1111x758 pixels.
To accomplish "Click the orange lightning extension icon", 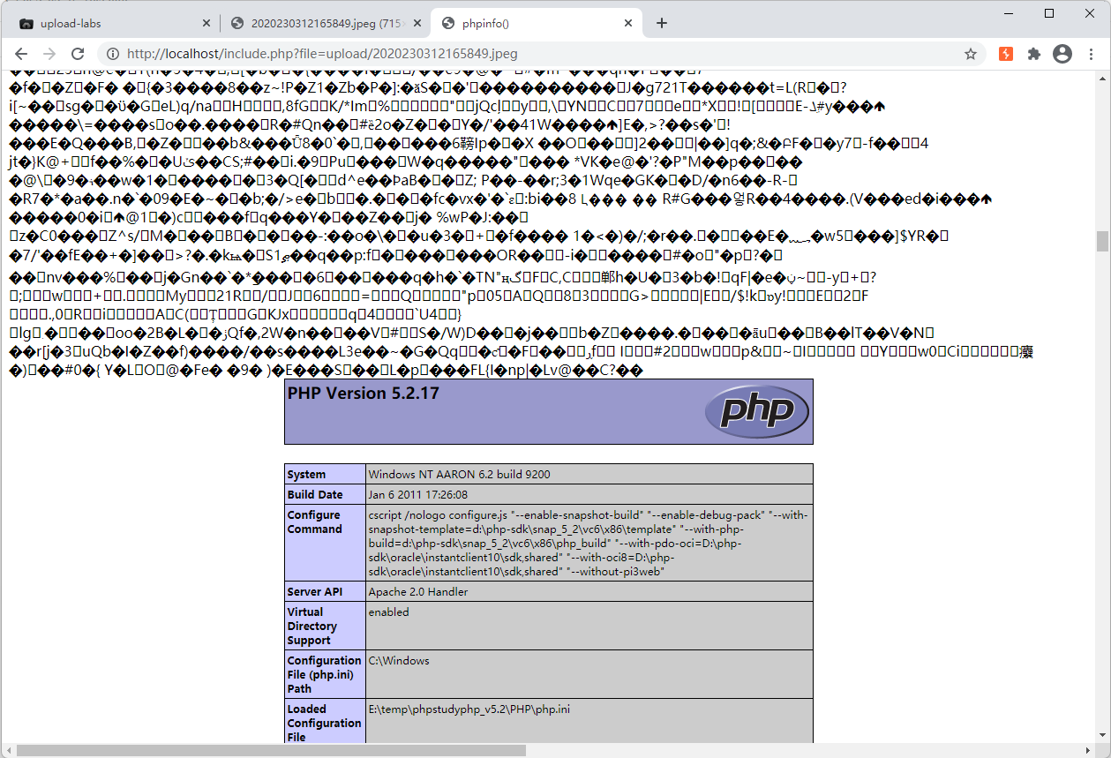I will 1005,54.
